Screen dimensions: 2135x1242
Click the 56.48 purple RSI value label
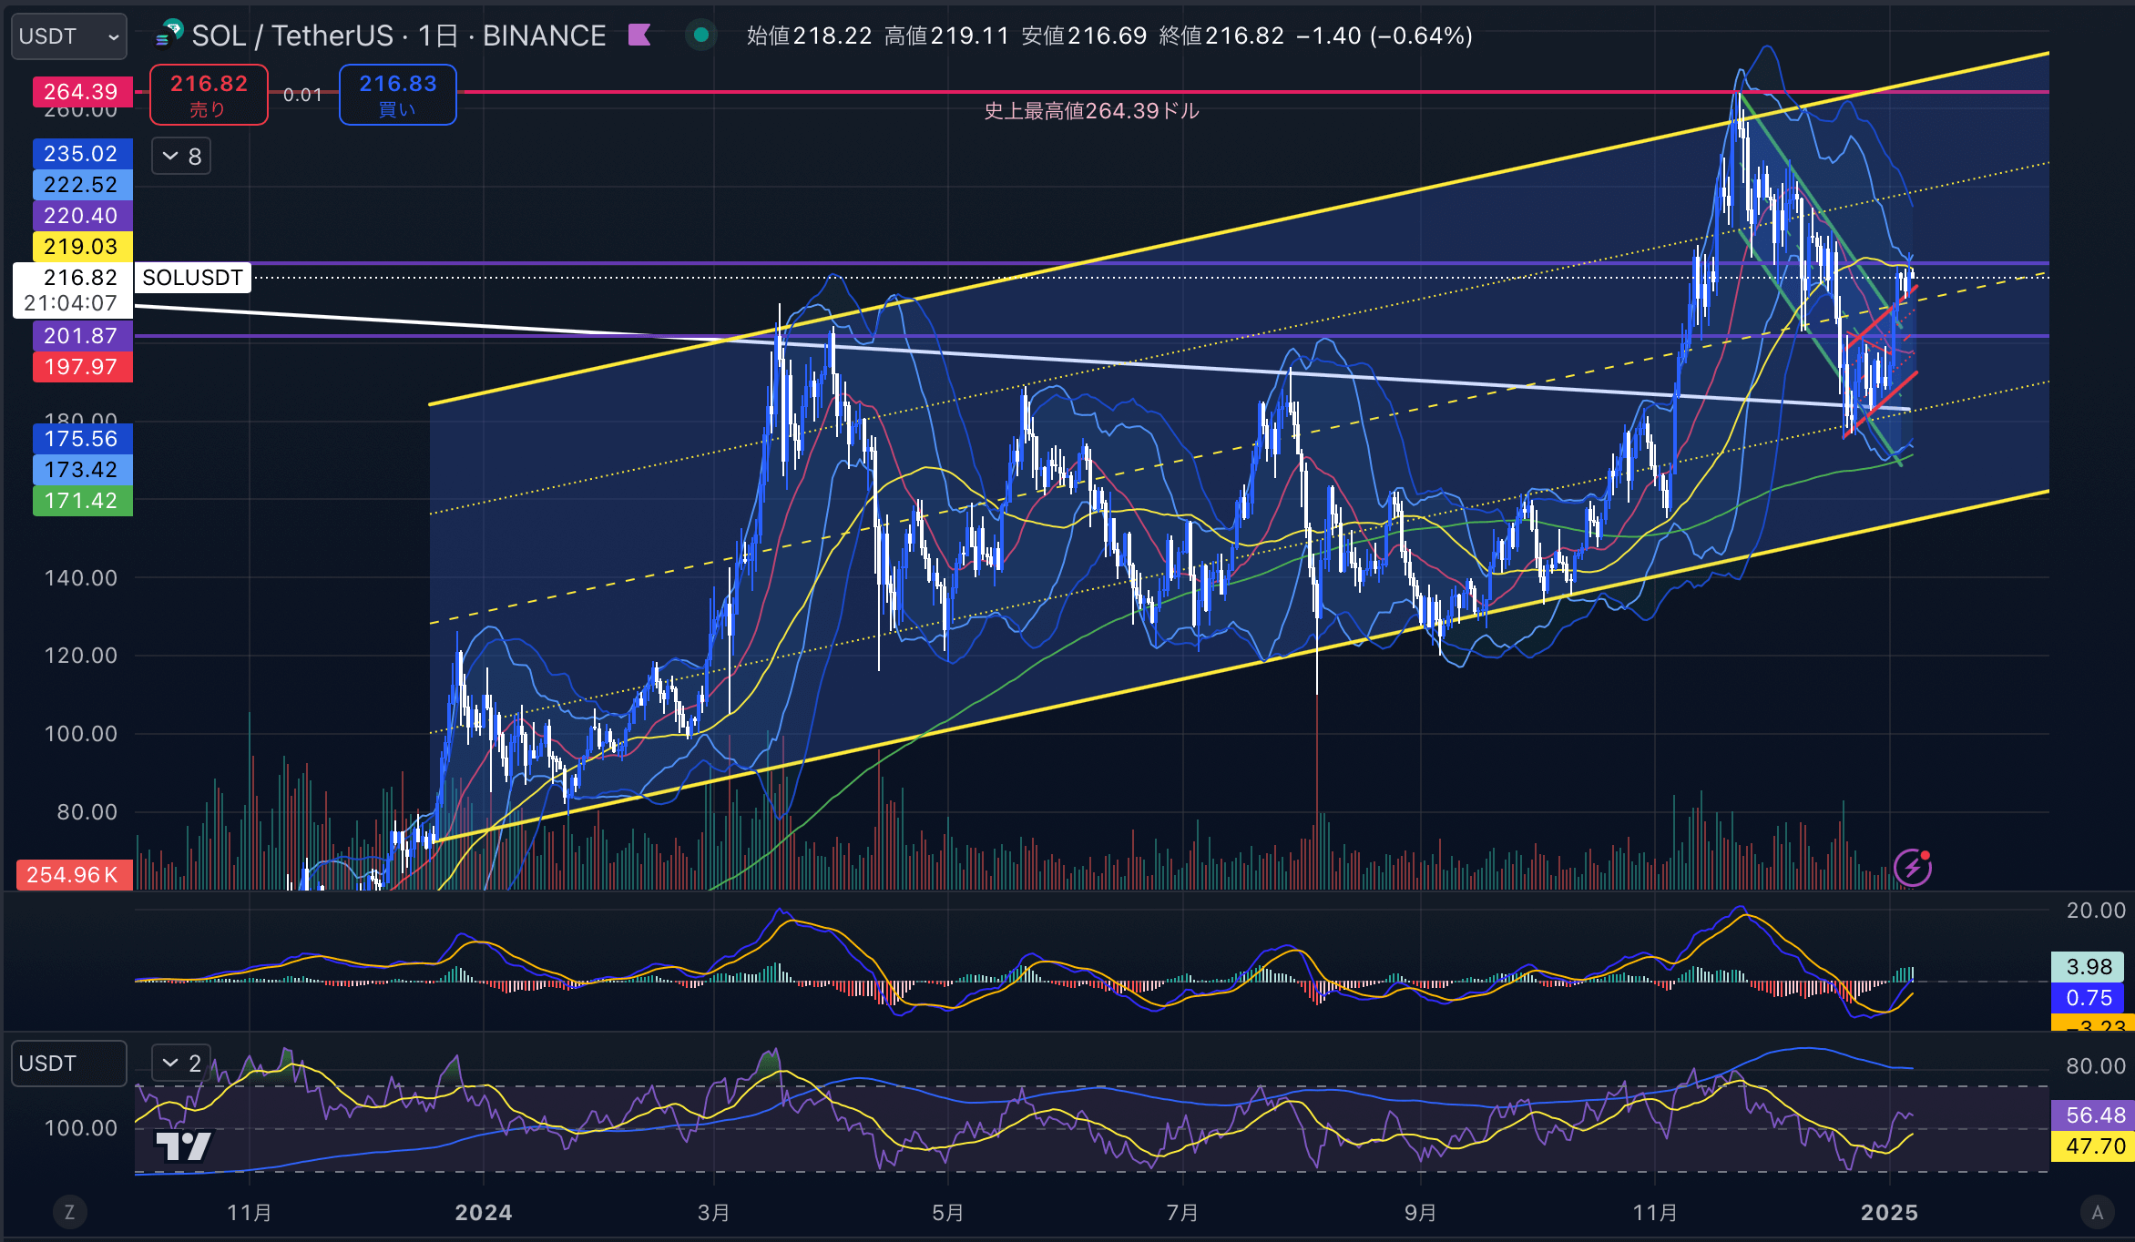coord(2093,1115)
